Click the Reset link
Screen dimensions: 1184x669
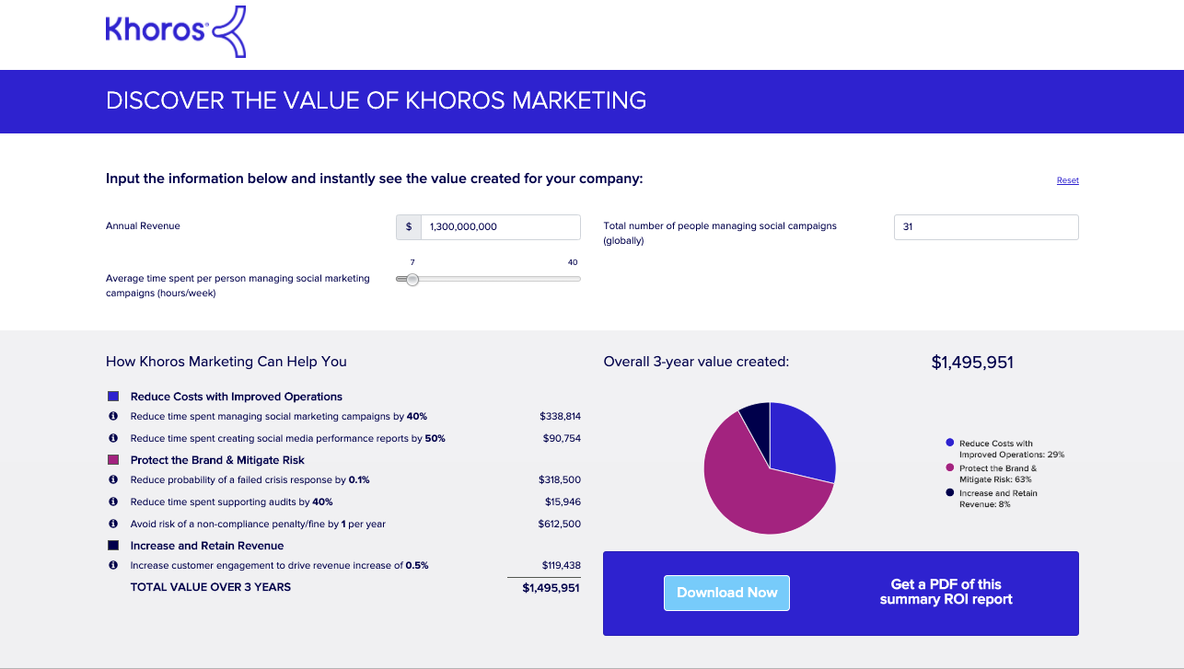click(1068, 180)
